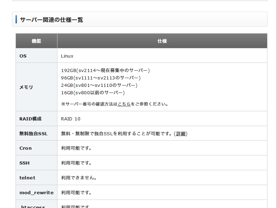
Task: Click the 24GB sv801~sv1110 memory line
Action: [99, 85]
